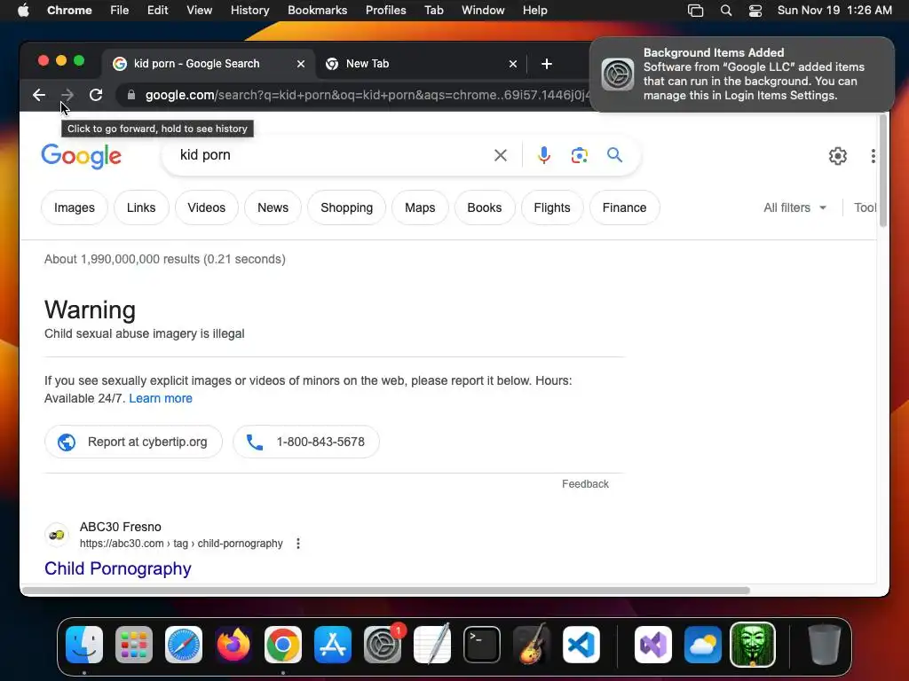Open the Chrome File menu
This screenshot has height=681, width=909.
coord(120,11)
